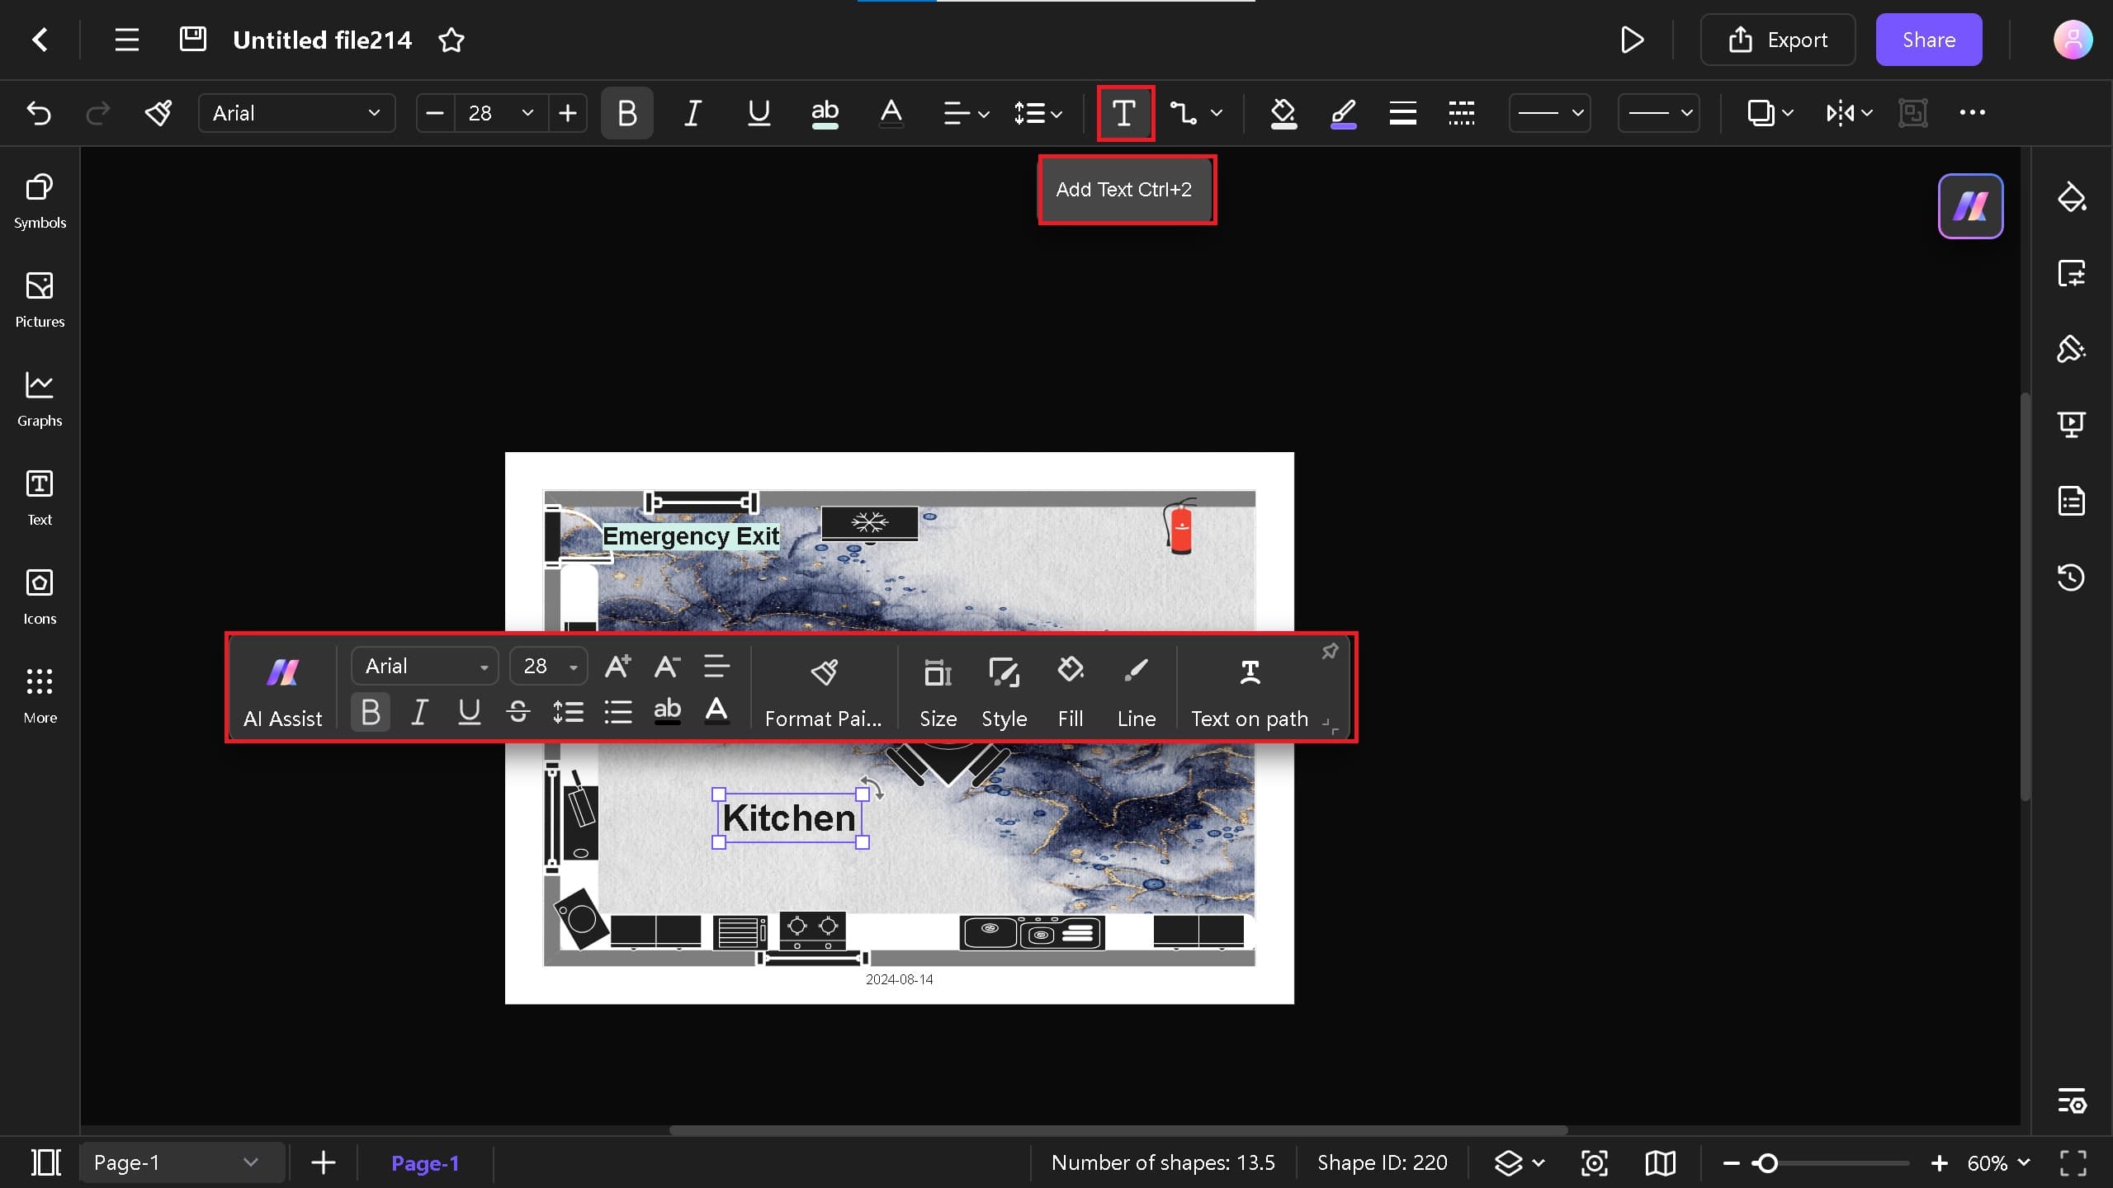Click the line weight icon
This screenshot has width=2113, height=1188.
[1402, 113]
